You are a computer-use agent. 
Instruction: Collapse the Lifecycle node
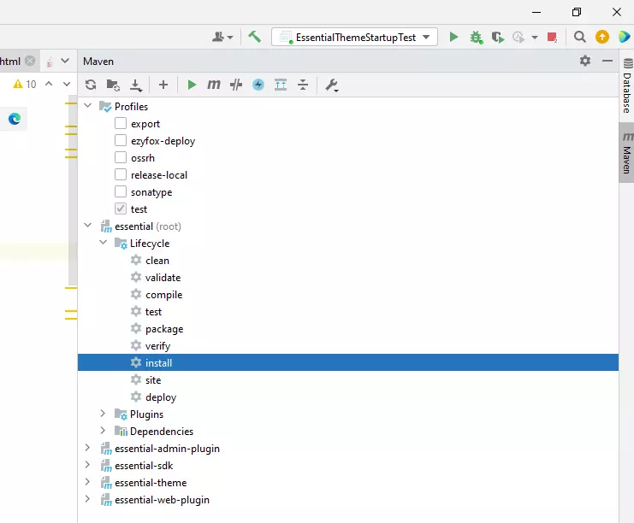104,244
